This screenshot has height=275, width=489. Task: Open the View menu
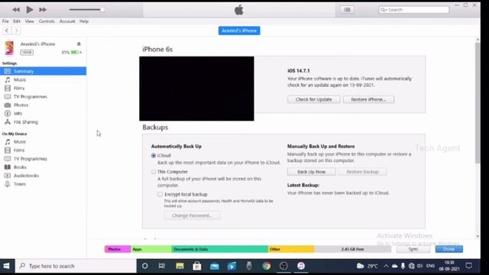(x=29, y=21)
